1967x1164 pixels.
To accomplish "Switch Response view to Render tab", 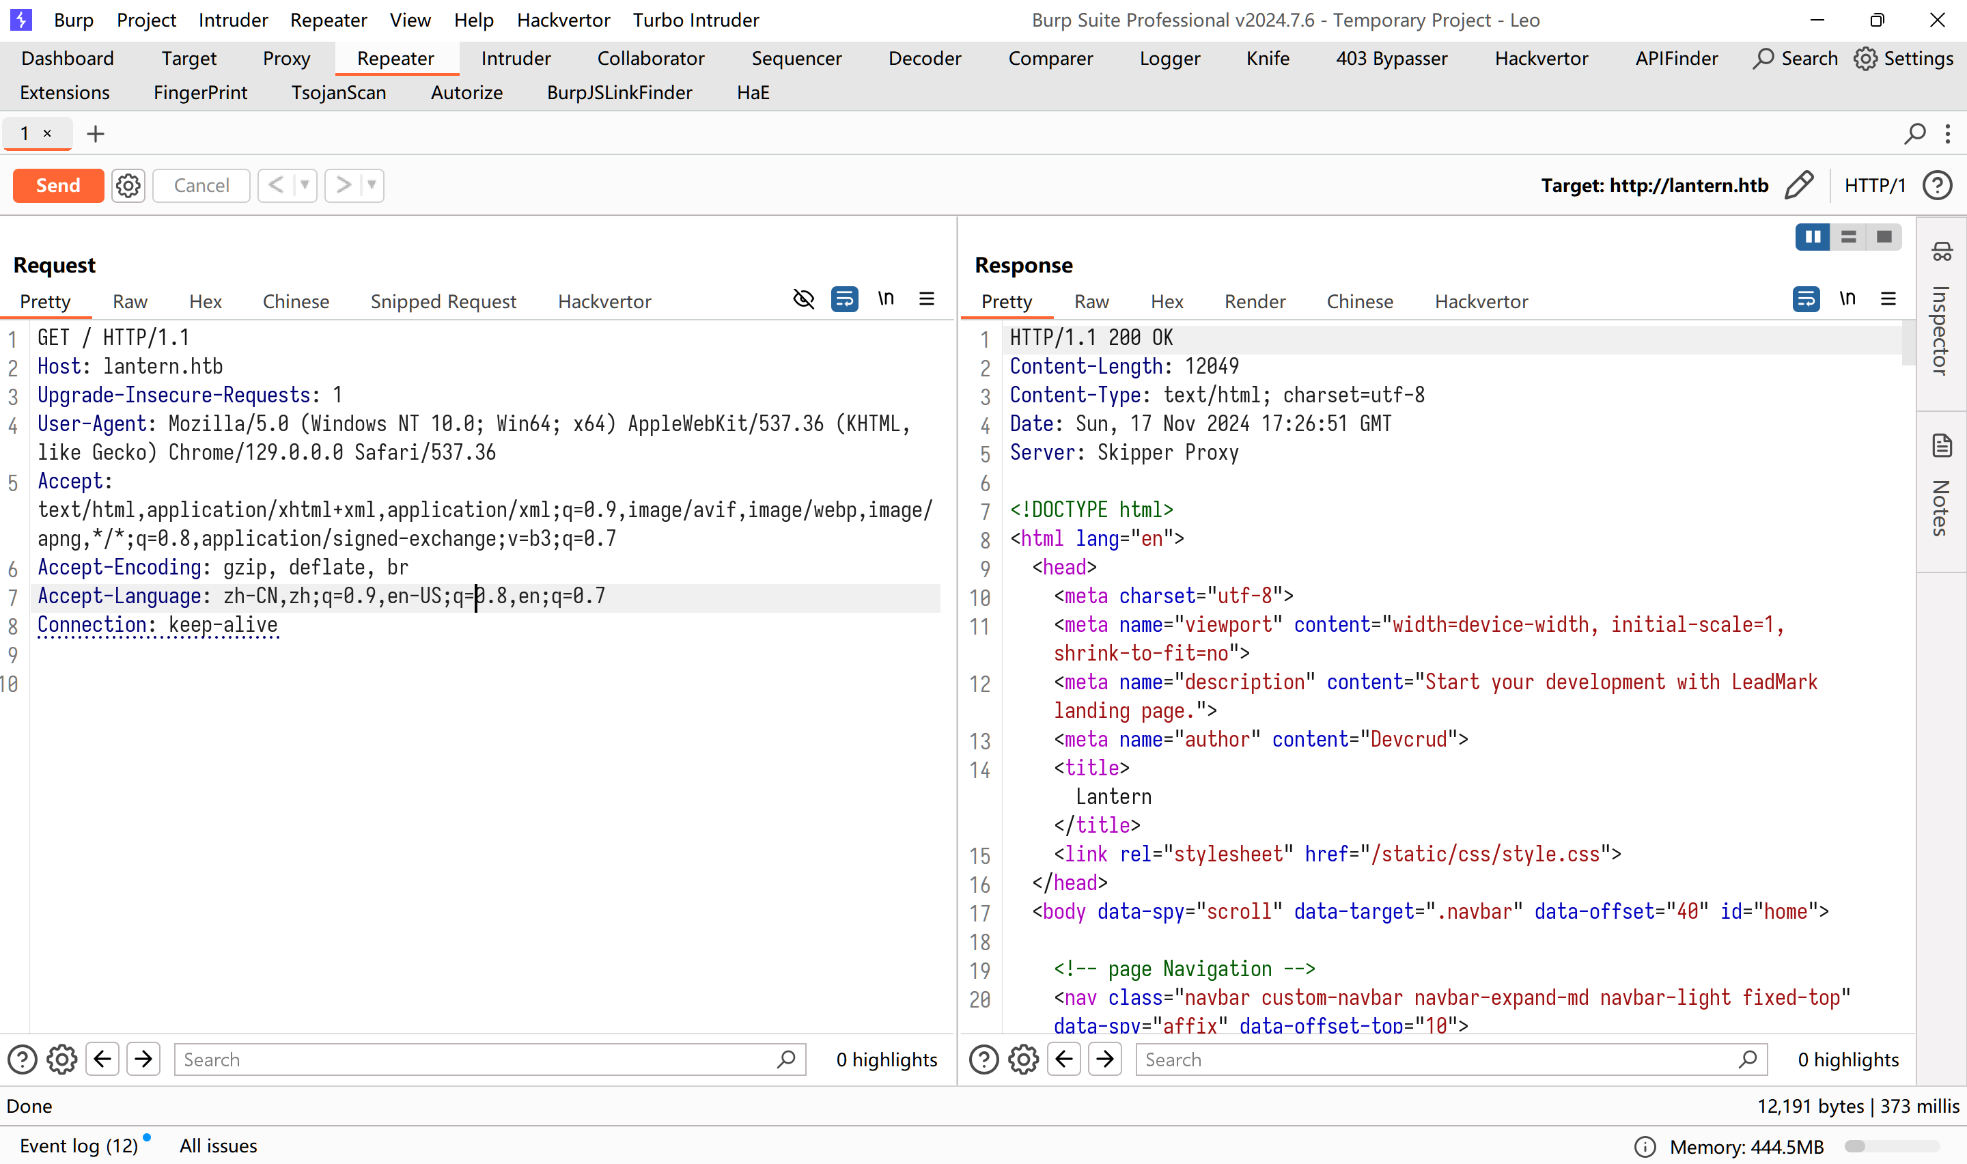I will [x=1255, y=302].
